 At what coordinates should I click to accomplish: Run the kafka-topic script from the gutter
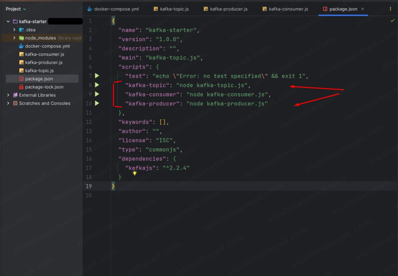point(97,85)
